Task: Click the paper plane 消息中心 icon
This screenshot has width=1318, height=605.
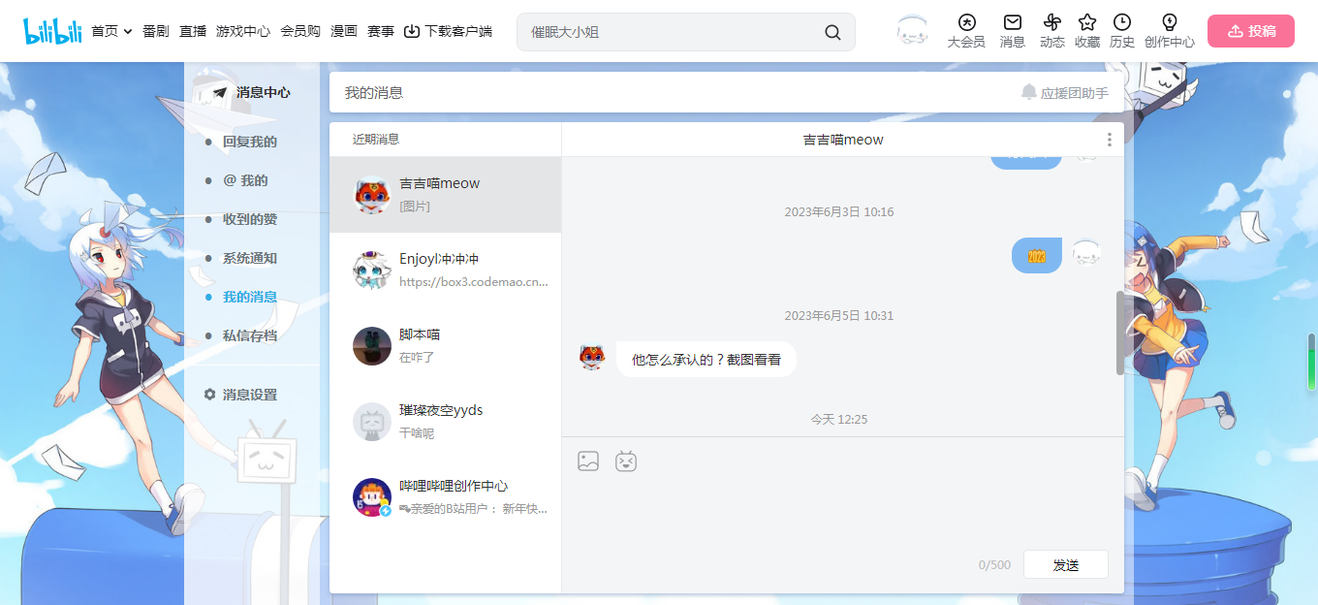Action: click(220, 92)
